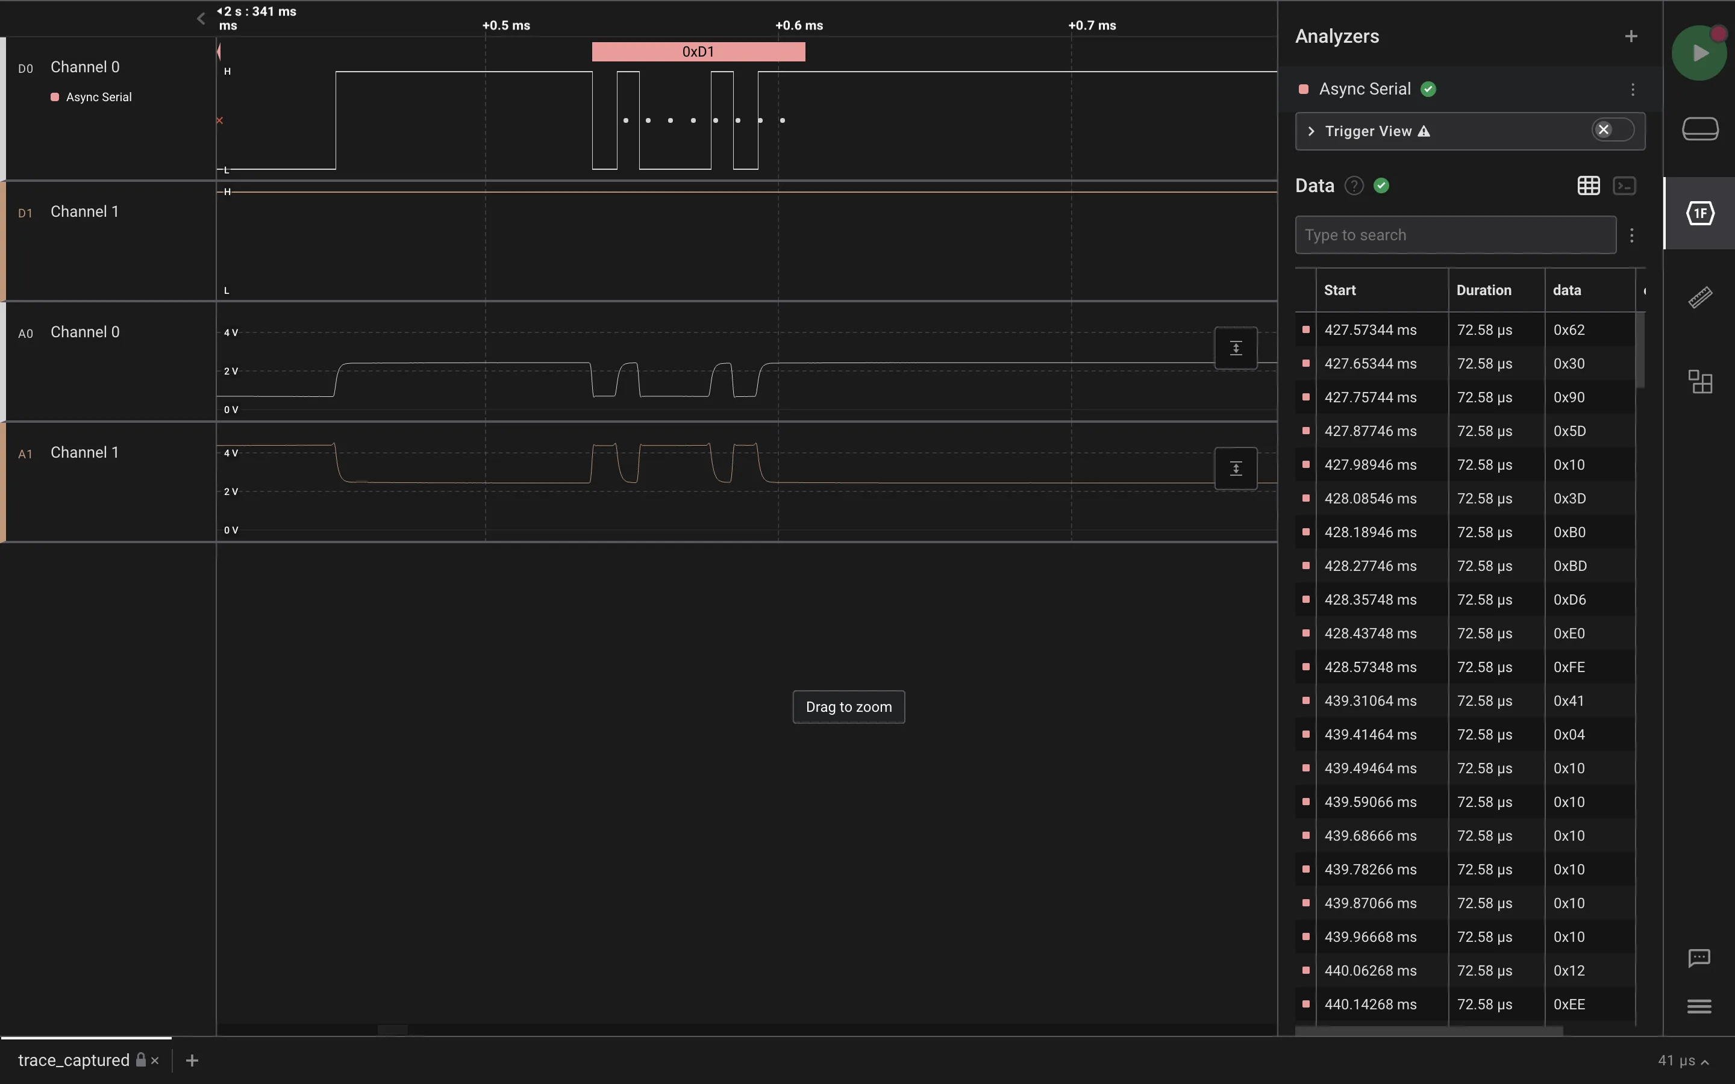This screenshot has height=1084, width=1735.
Task: Click the Data green status check icon
Action: coord(1381,185)
